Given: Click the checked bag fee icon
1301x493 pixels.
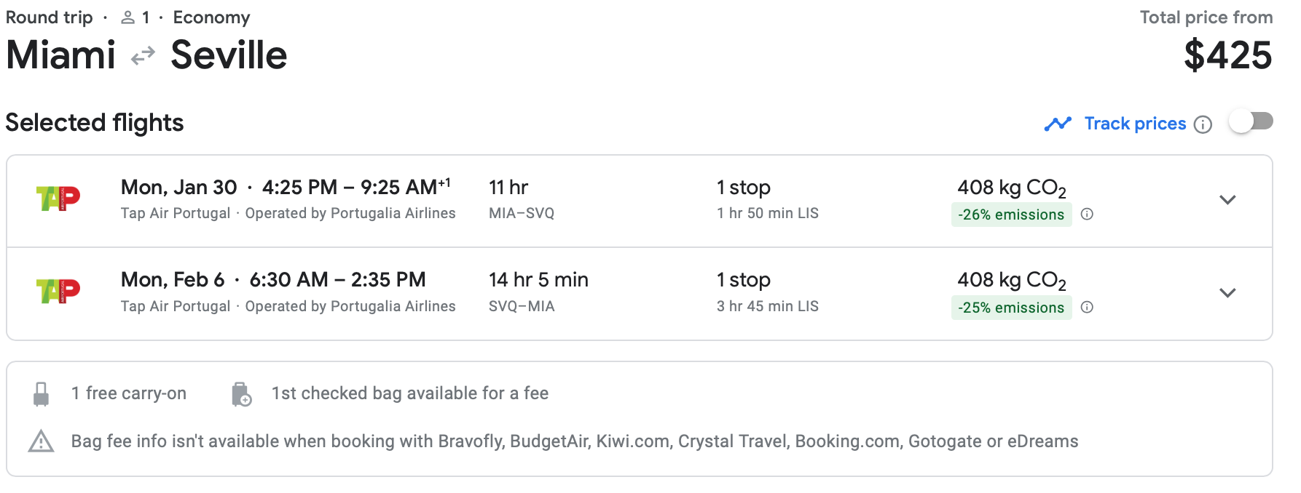Looking at the screenshot, I should 241,393.
